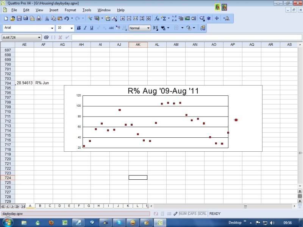
Task: Toggle CAPS indicator in status bar
Action: [192, 214]
